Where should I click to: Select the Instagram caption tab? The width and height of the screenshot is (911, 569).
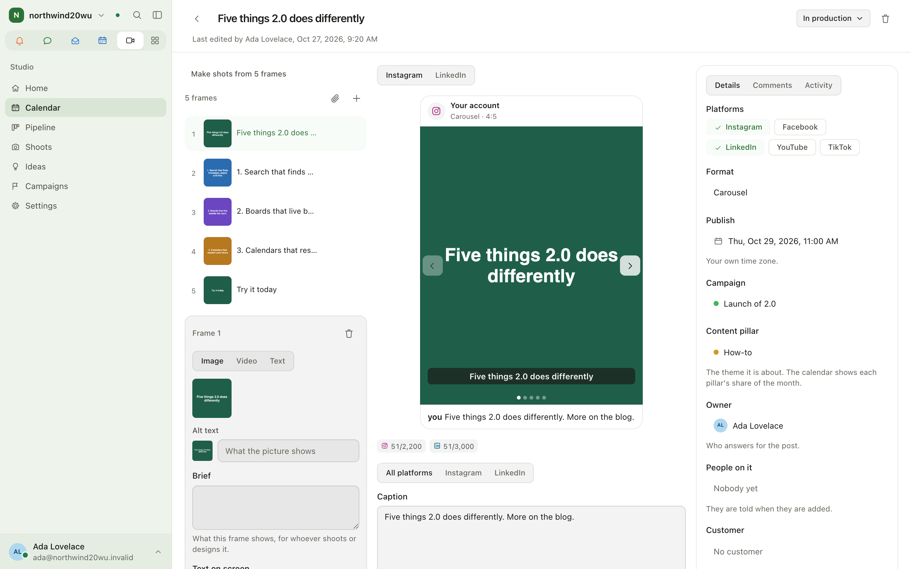463,473
